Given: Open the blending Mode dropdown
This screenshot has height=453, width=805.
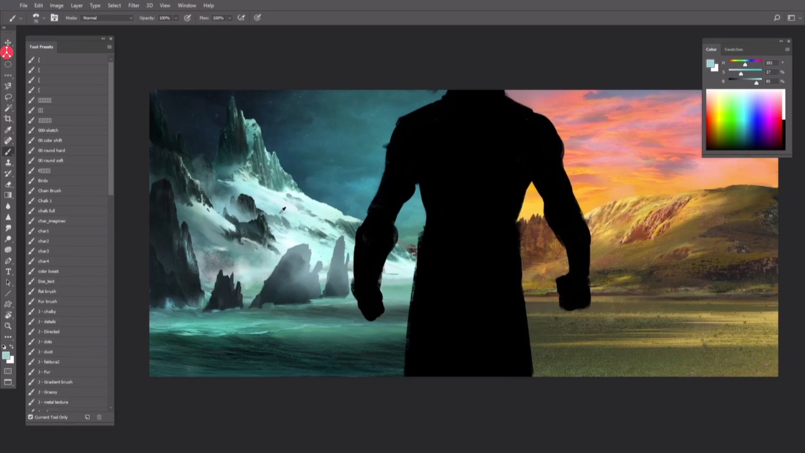Looking at the screenshot, I should (108, 18).
